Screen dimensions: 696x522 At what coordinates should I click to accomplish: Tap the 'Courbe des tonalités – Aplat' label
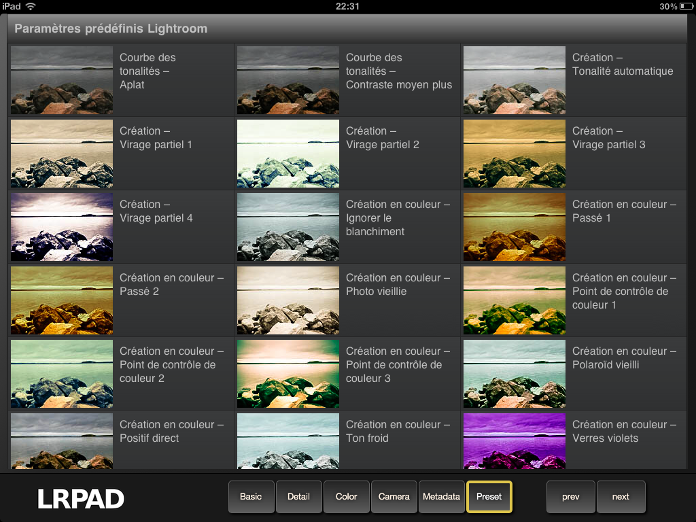[147, 71]
